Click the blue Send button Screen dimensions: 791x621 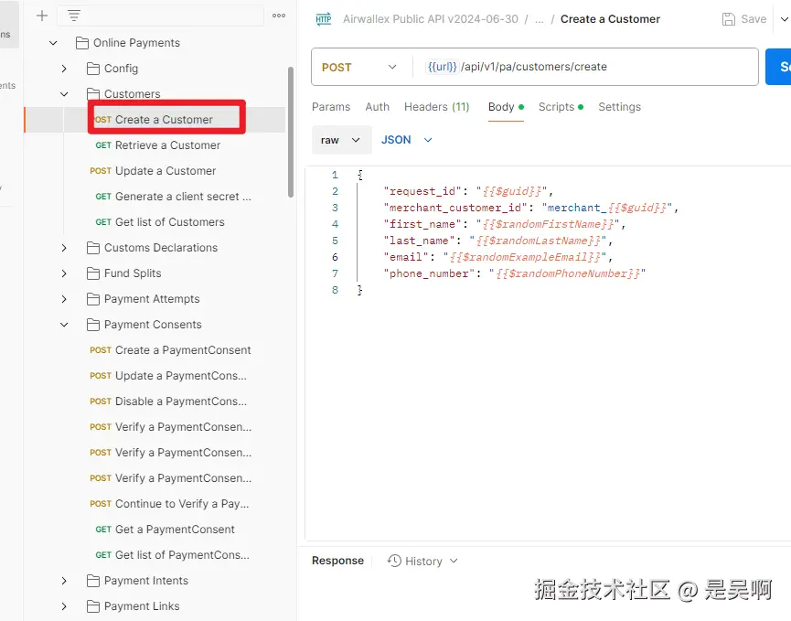pyautogui.click(x=778, y=67)
